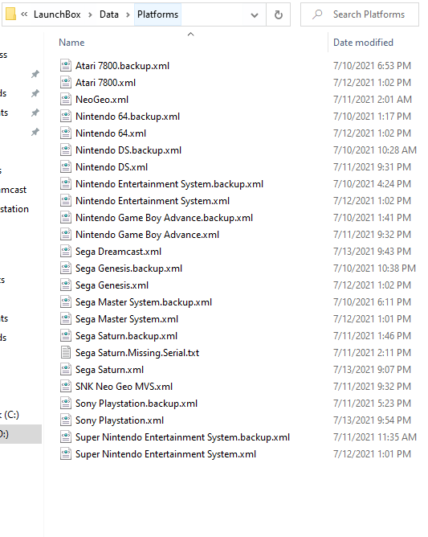Click the date 7/11/2021 11:35 AM
This screenshot has width=428, height=537.
tap(375, 437)
